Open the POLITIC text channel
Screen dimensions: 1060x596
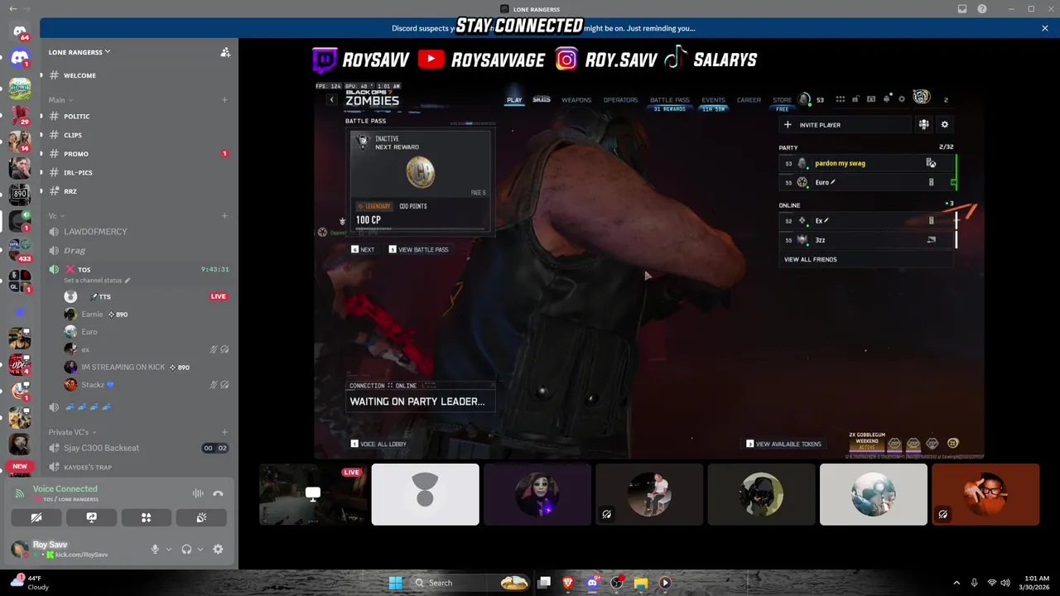[x=138, y=117]
